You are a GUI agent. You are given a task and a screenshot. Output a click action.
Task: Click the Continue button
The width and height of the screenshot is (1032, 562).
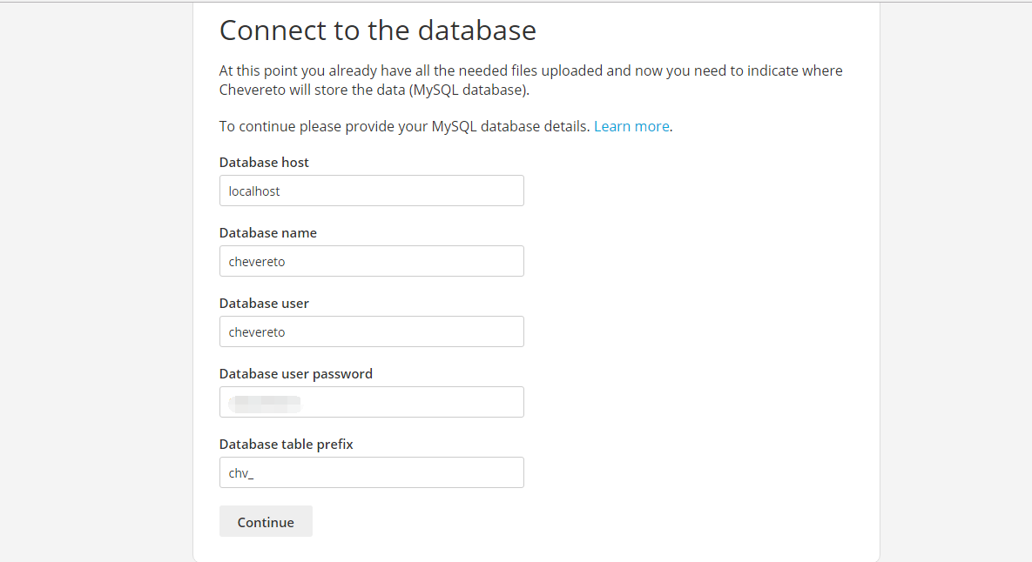pyautogui.click(x=266, y=521)
